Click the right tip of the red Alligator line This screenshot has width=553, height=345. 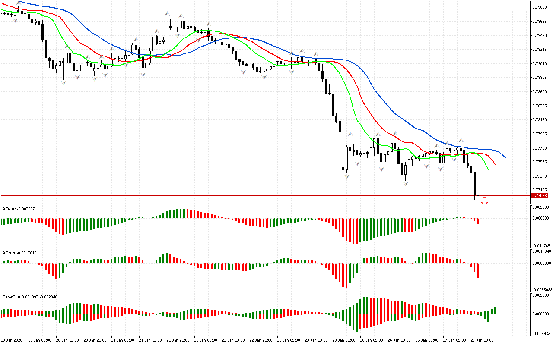click(x=495, y=164)
